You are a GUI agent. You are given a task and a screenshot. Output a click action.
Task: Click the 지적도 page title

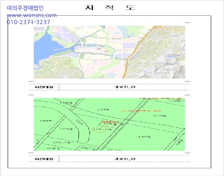[110, 8]
